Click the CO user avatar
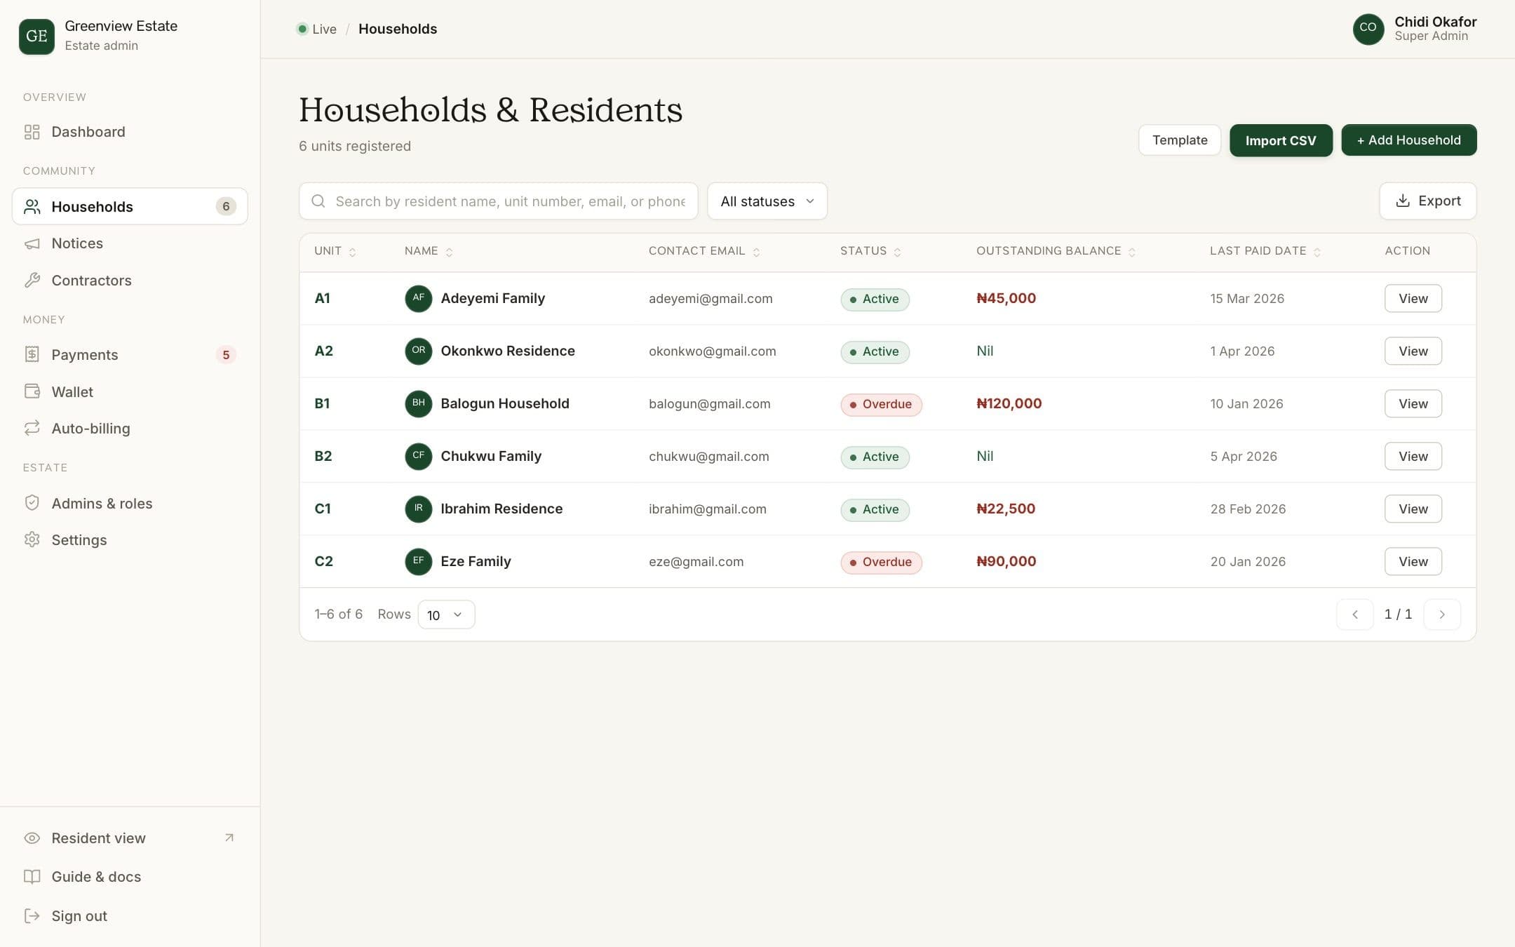1515x947 pixels. [x=1368, y=29]
